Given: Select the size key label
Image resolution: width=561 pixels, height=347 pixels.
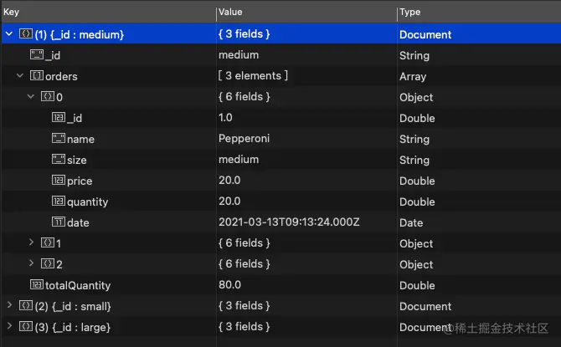Looking at the screenshot, I should pyautogui.click(x=76, y=160).
